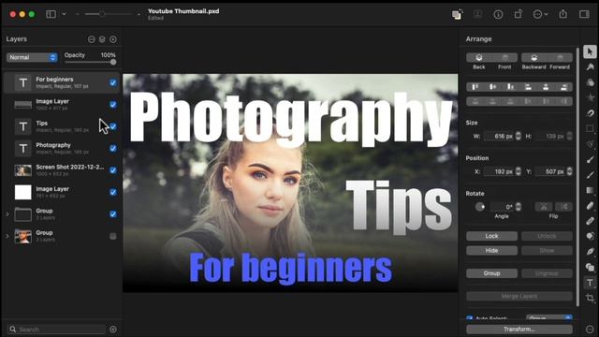Viewport: 599px width, 337px height.
Task: Click the layer options stack icon
Action: 102,39
